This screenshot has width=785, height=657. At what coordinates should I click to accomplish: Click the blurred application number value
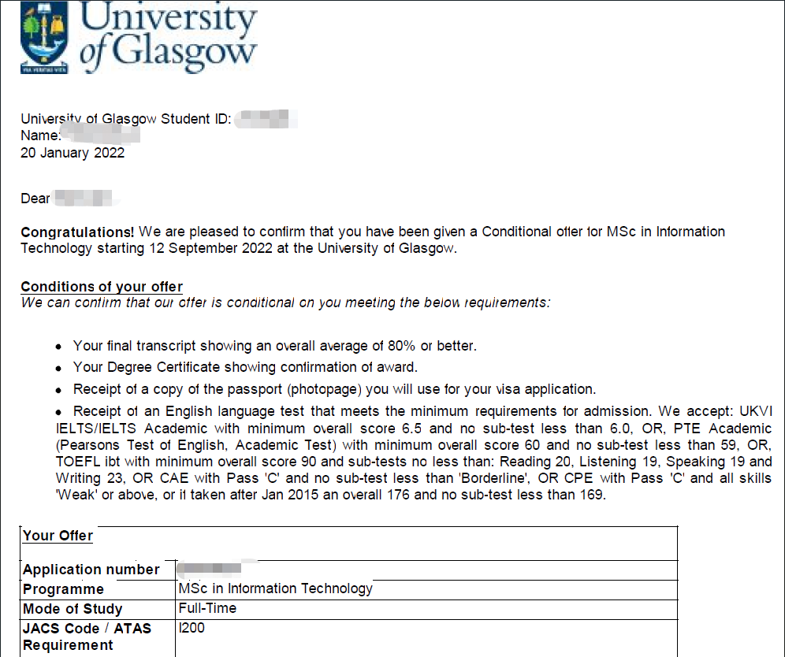click(210, 567)
